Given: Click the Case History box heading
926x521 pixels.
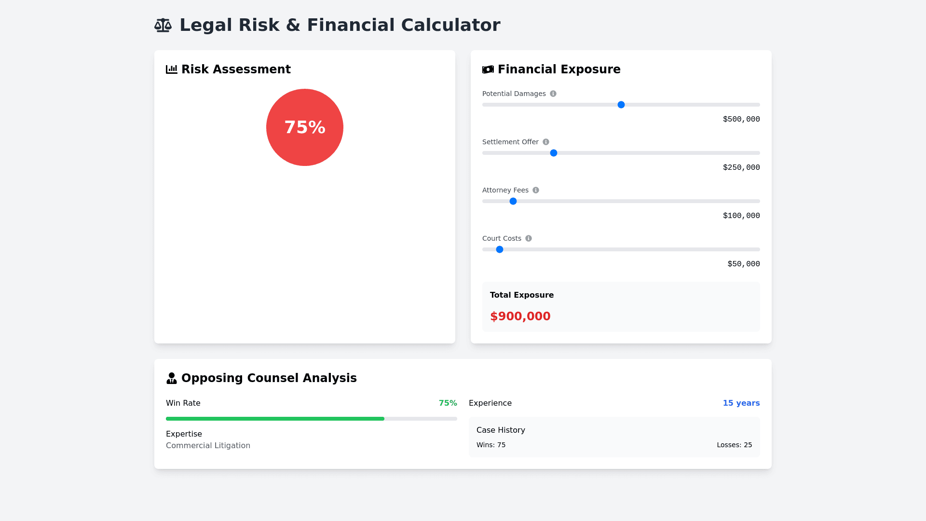Looking at the screenshot, I should tap(501, 430).
